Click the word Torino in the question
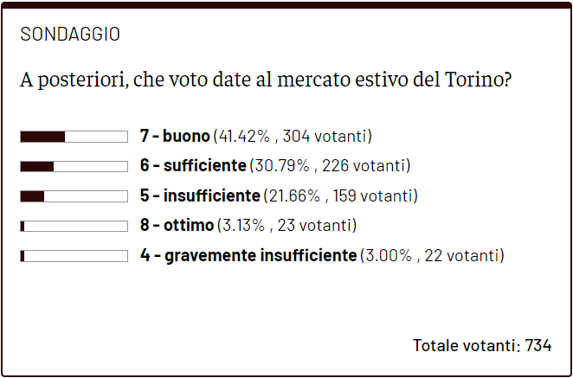 tap(476, 80)
